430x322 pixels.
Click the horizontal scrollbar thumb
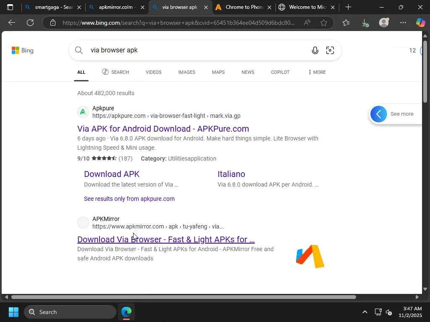[184, 297]
